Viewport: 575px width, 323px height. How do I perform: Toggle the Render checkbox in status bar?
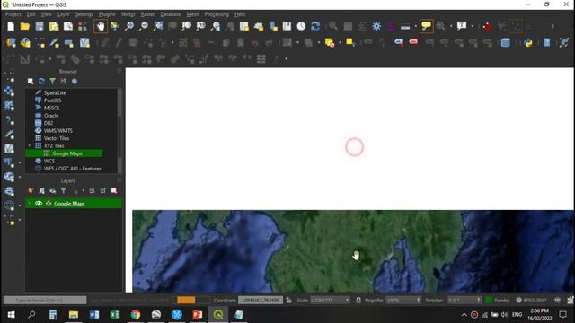coord(489,301)
